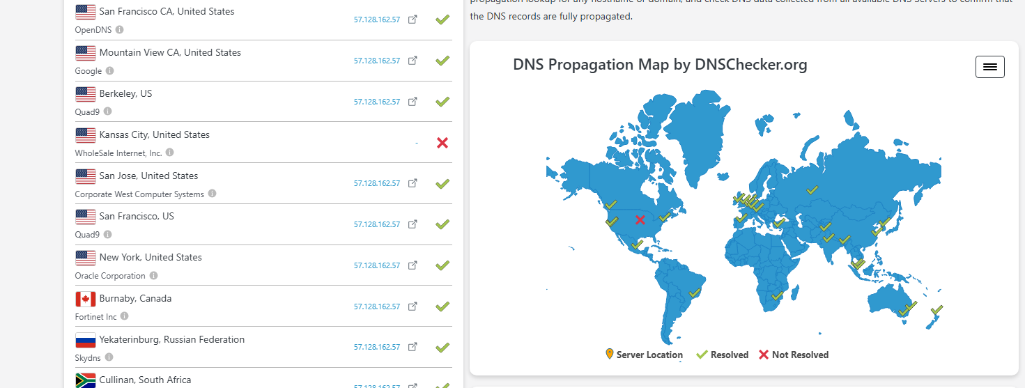
Task: Click the DNS Propagation Map by DNSChecker.org title
Action: tap(660, 65)
